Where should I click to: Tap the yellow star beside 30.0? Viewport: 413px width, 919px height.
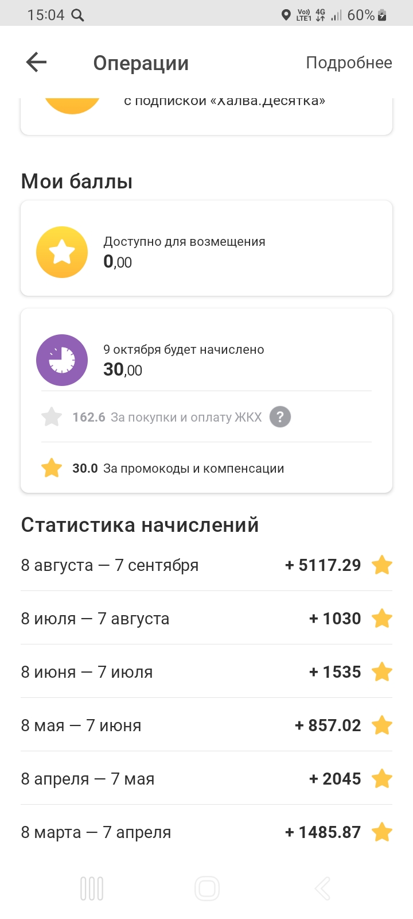pos(52,468)
